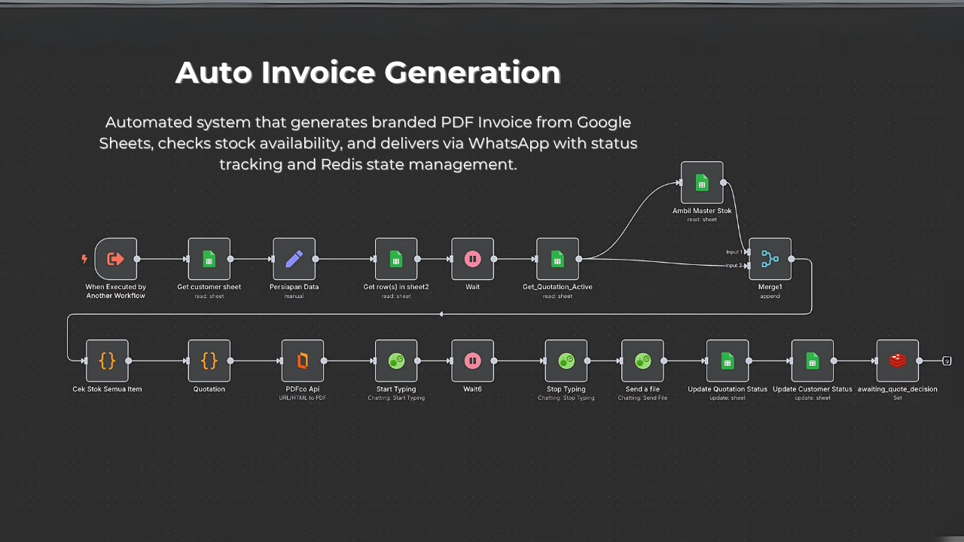This screenshot has width=964, height=542.
Task: Select the 'Cek Stok Semua Item' code node
Action: pos(108,361)
